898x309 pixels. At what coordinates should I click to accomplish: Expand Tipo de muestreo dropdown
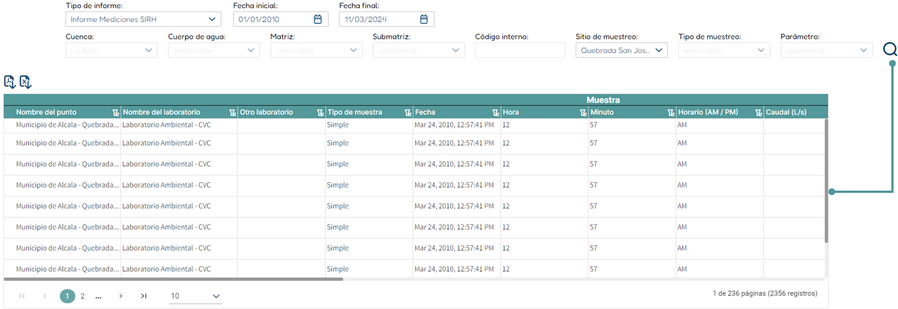[x=724, y=50]
